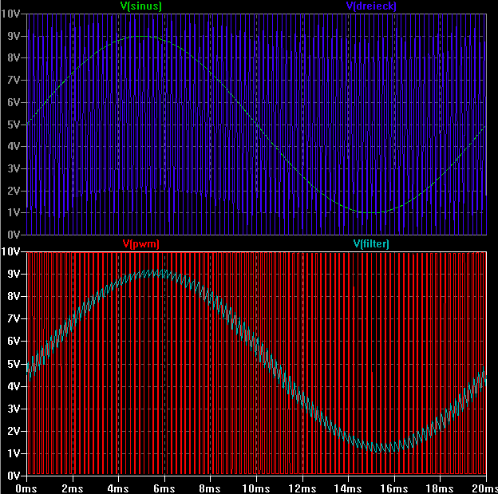The image size is (498, 494).
Task: Click the 6ms time axis label
Action: pyautogui.click(x=164, y=488)
